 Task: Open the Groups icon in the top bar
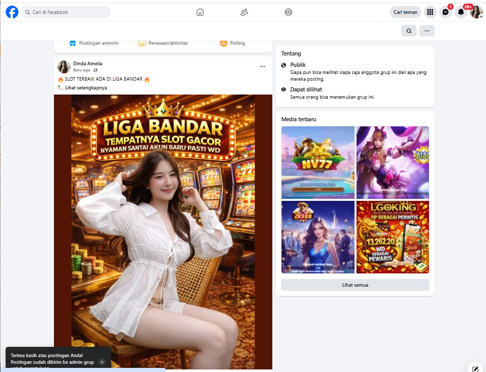(x=288, y=12)
